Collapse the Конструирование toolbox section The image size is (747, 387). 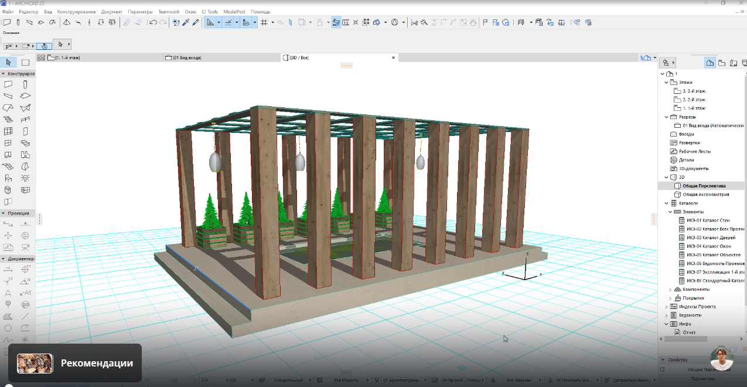[x=4, y=74]
